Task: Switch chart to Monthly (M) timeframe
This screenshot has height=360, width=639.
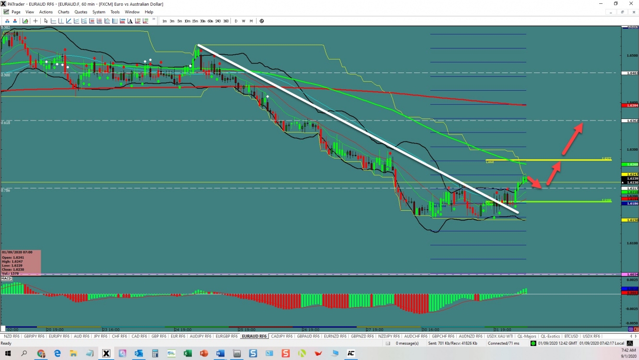Action: (x=251, y=21)
